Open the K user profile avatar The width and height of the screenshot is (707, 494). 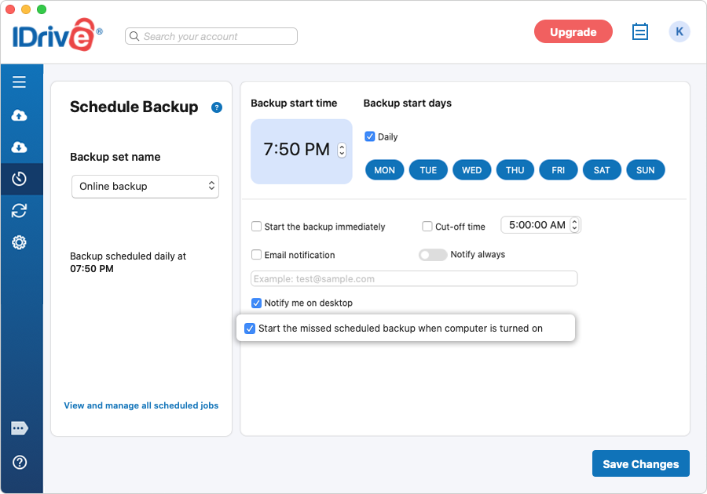679,31
